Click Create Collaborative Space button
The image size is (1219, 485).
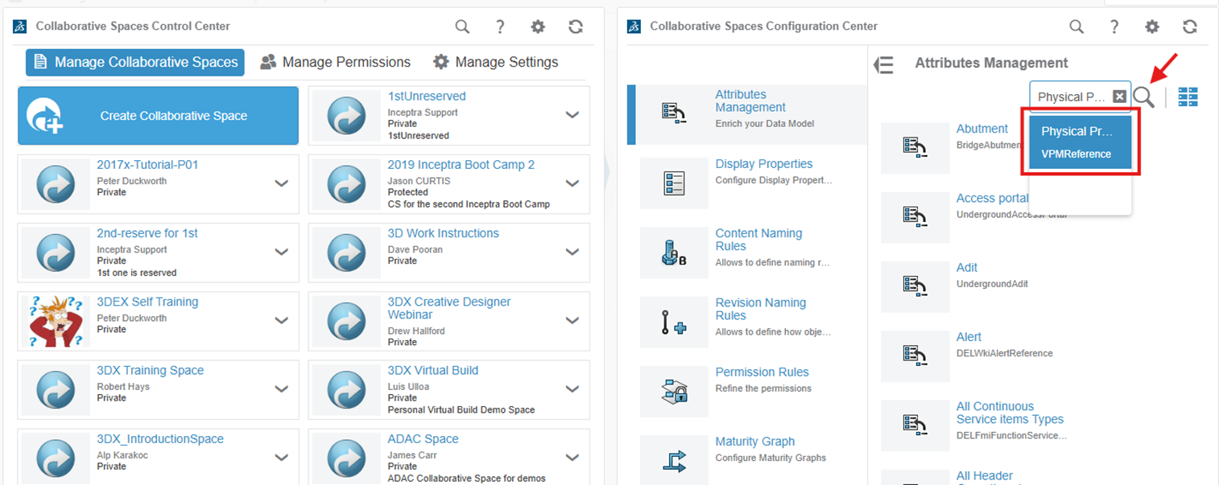point(158,116)
